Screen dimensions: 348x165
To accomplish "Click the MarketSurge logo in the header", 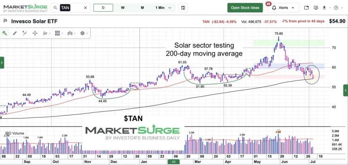I will click(x=25, y=8).
